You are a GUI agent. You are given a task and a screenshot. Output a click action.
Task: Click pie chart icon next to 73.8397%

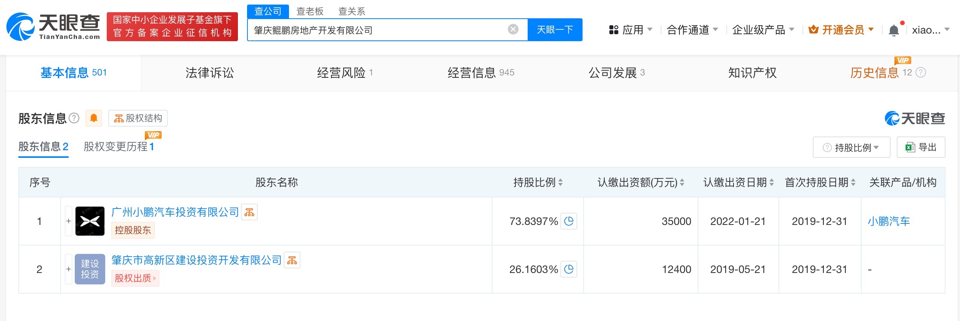coord(568,221)
